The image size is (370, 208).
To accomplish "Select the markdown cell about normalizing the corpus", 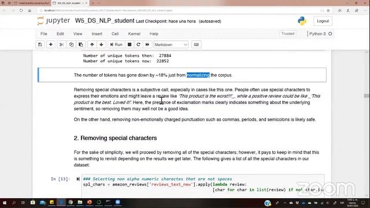I will coord(182,75).
